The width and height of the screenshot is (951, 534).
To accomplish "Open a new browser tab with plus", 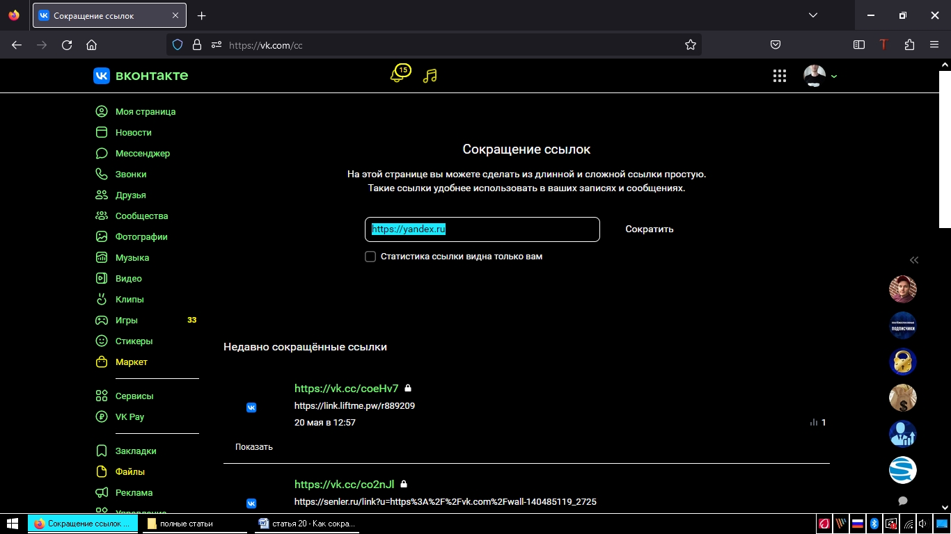I will click(x=202, y=15).
